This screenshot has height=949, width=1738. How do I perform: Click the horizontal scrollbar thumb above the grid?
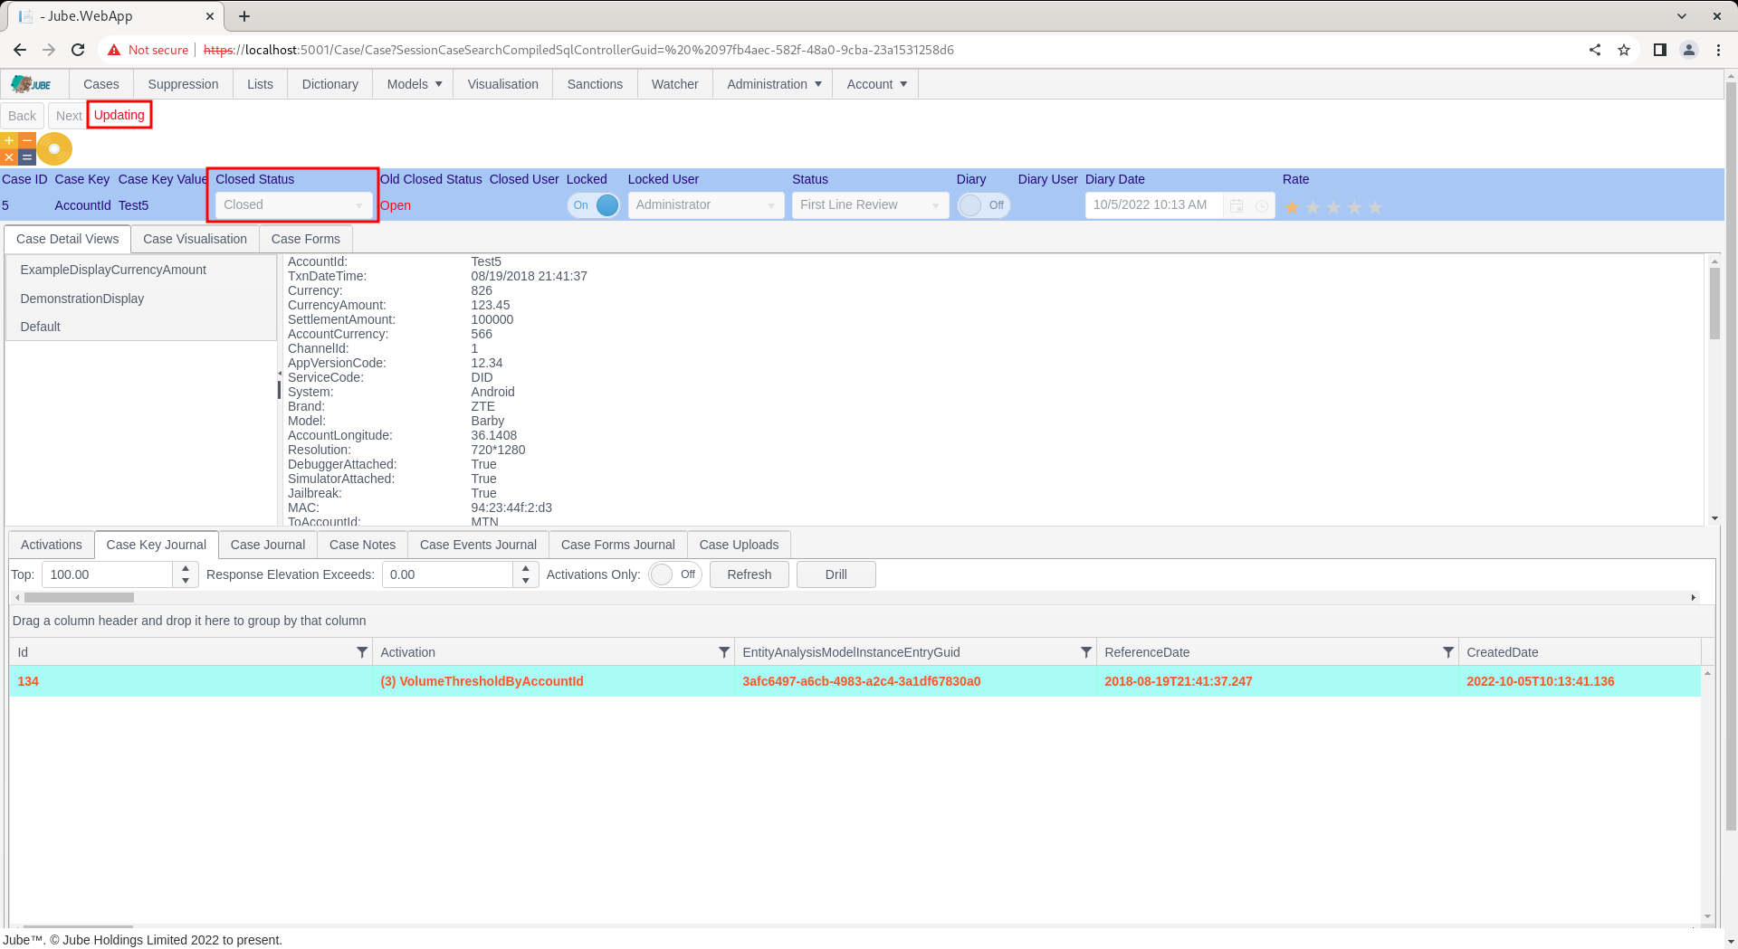tap(79, 598)
